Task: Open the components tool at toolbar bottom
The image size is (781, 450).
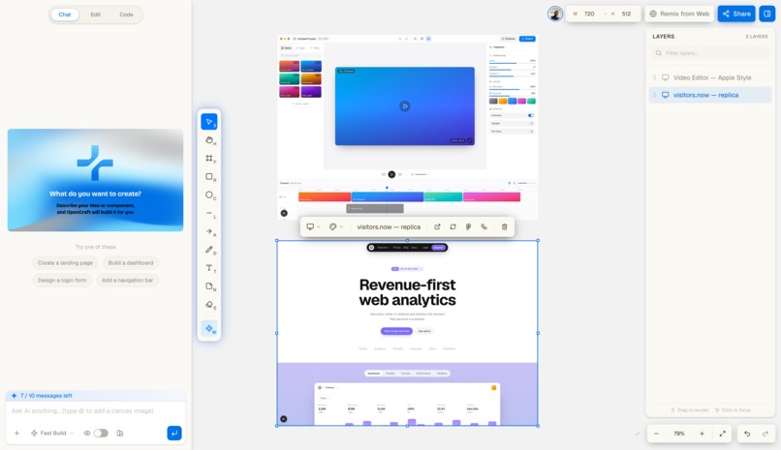Action: 209,329
